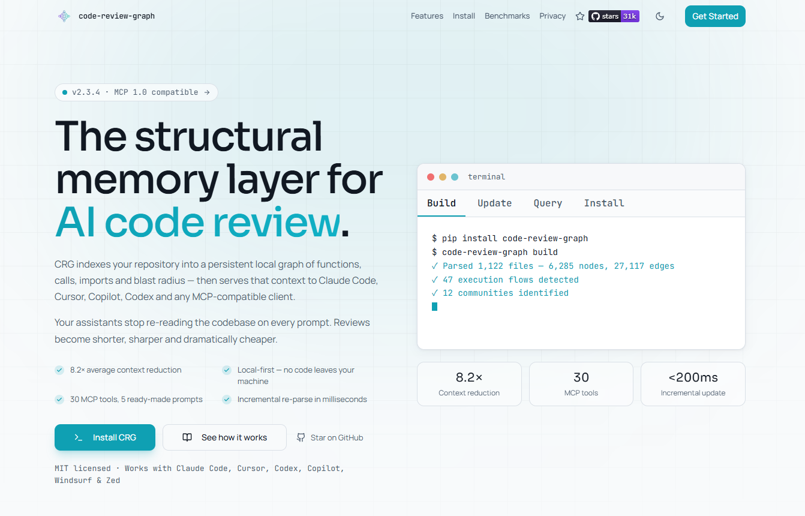The image size is (805, 516).
Task: Toggle dark mode with the moon icon
Action: point(660,16)
